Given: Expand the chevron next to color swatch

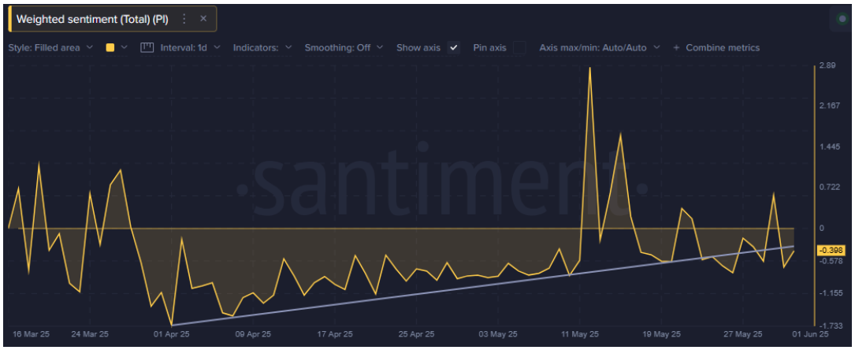Looking at the screenshot, I should point(125,47).
